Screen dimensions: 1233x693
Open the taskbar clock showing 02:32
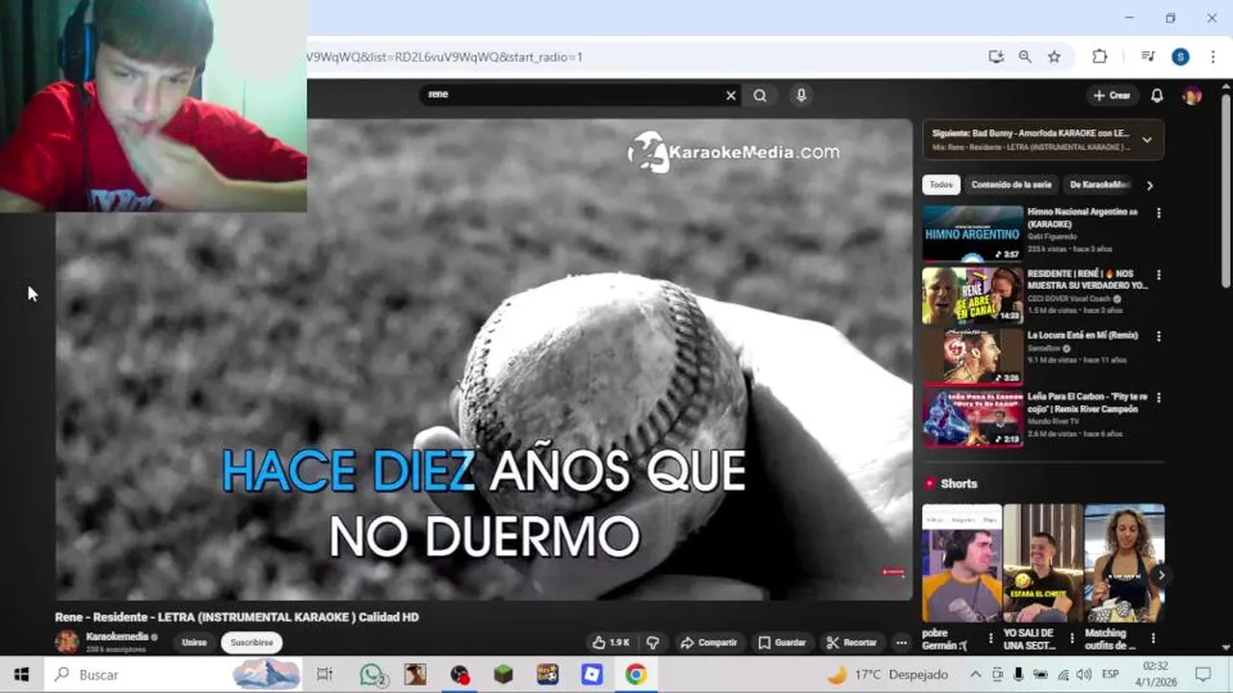[1156, 675]
